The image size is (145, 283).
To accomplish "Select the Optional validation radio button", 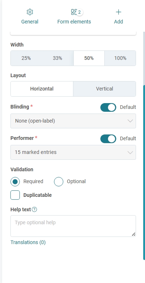I will click(59, 182).
